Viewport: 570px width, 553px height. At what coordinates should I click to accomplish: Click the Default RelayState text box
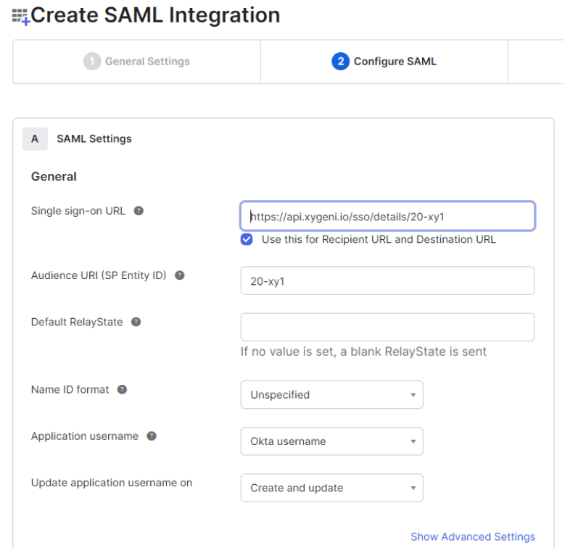(x=387, y=327)
